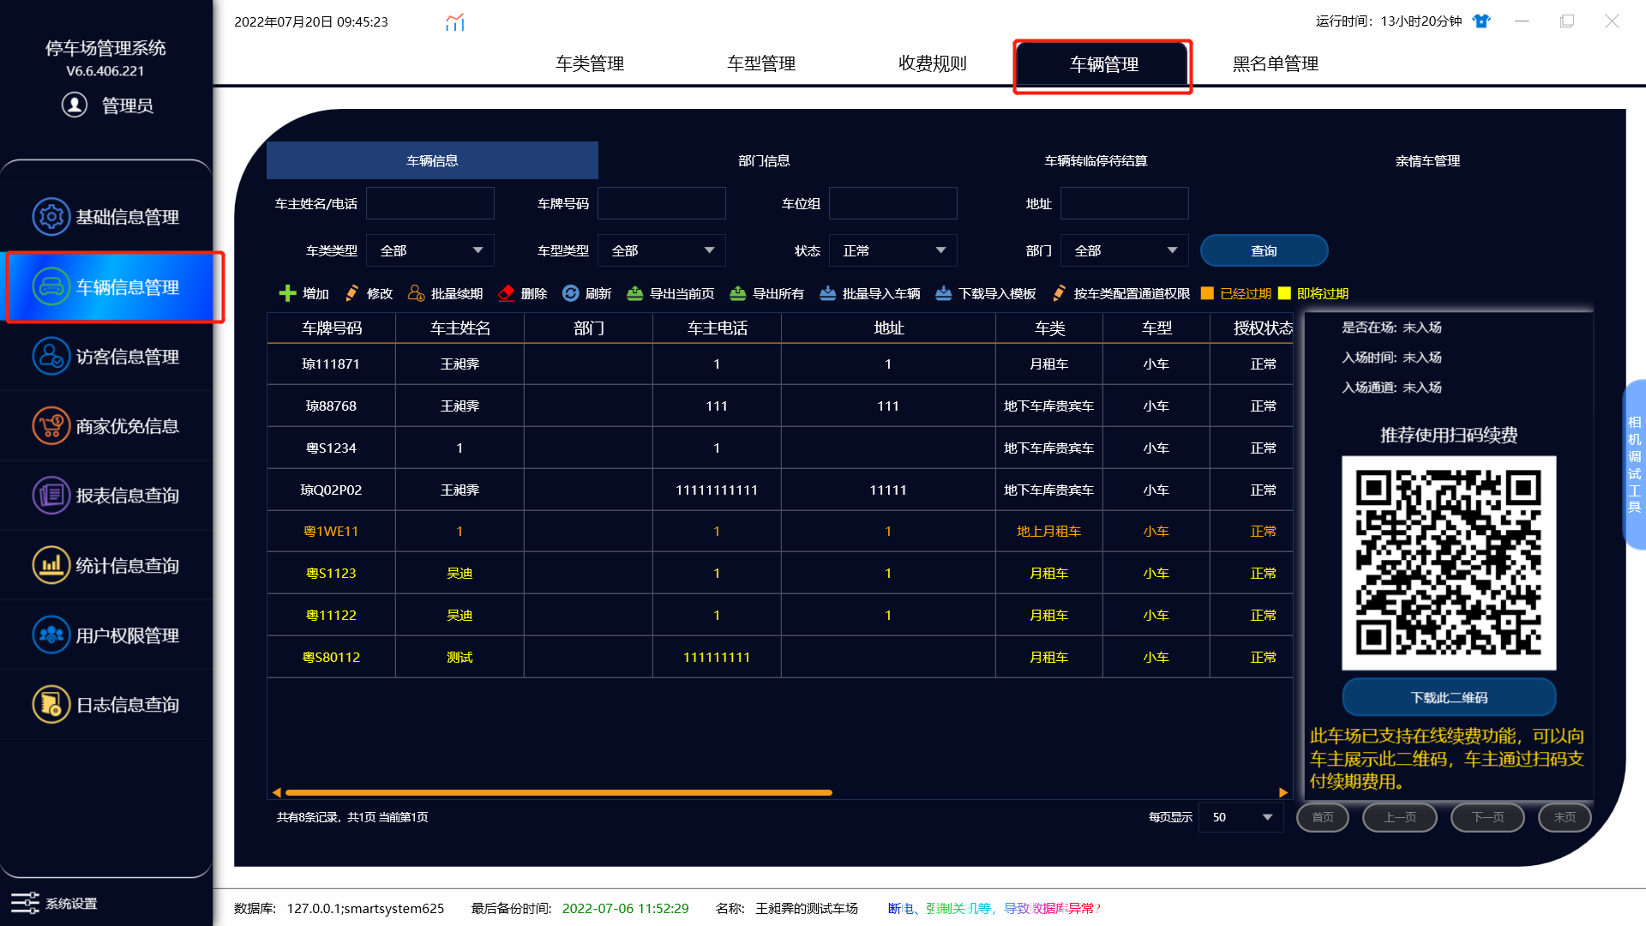This screenshot has width=1646, height=926.
Task: Expand the 车型类型 dropdown
Action: [662, 250]
